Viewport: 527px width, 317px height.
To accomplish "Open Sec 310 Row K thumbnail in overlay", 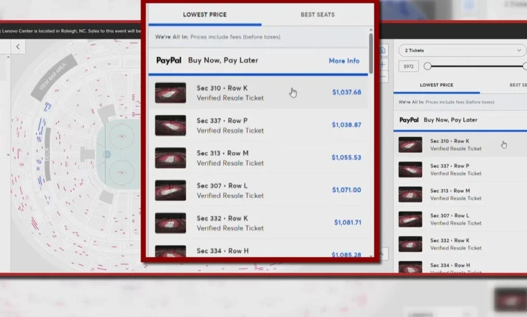I will point(170,93).
